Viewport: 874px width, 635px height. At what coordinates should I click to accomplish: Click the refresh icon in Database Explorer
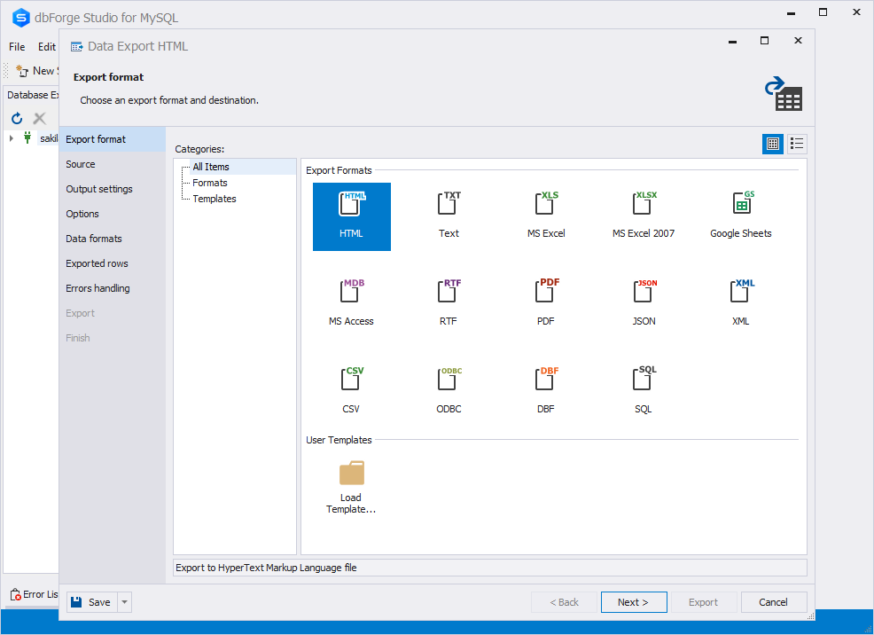tap(17, 118)
